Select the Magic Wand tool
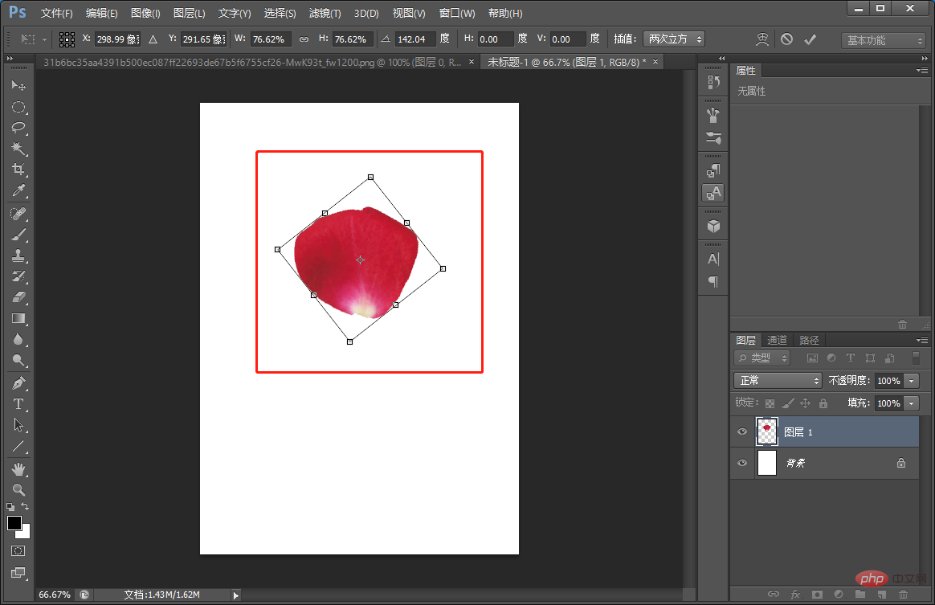The image size is (935, 605). click(18, 148)
